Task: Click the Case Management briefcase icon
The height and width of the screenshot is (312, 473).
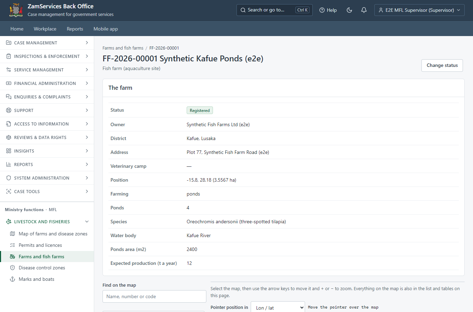Action: (x=9, y=43)
